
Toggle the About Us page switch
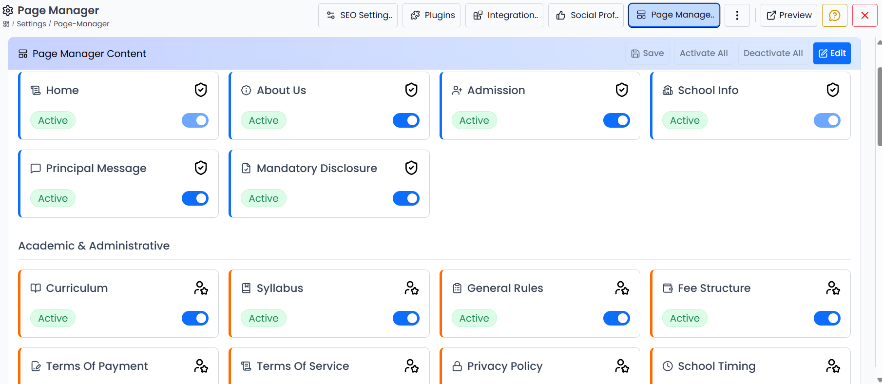pyautogui.click(x=406, y=120)
